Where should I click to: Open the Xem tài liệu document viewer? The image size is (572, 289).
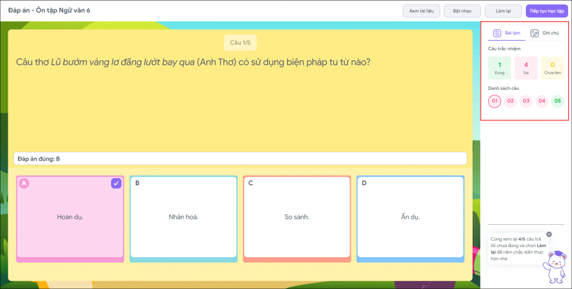421,11
